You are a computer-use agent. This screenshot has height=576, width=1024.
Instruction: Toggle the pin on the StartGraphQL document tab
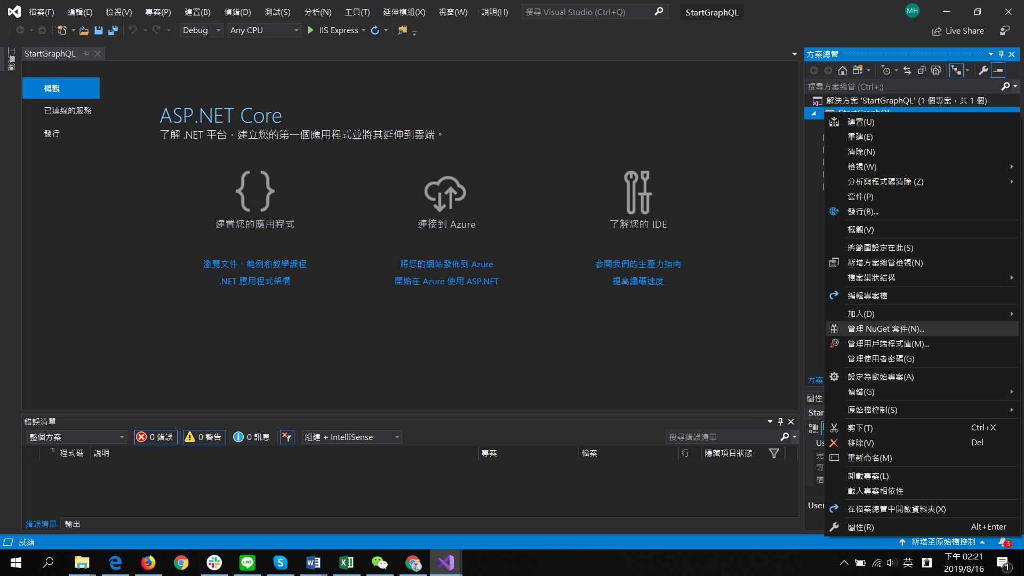click(x=86, y=54)
